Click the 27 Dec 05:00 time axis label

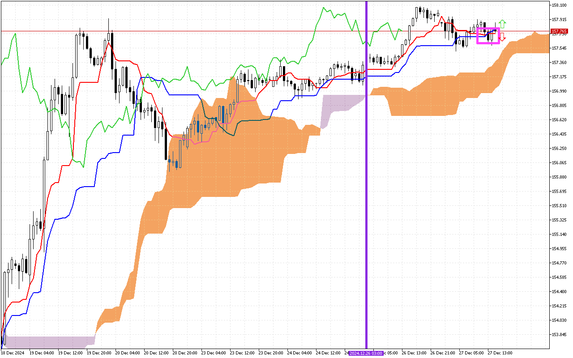pos(471,353)
